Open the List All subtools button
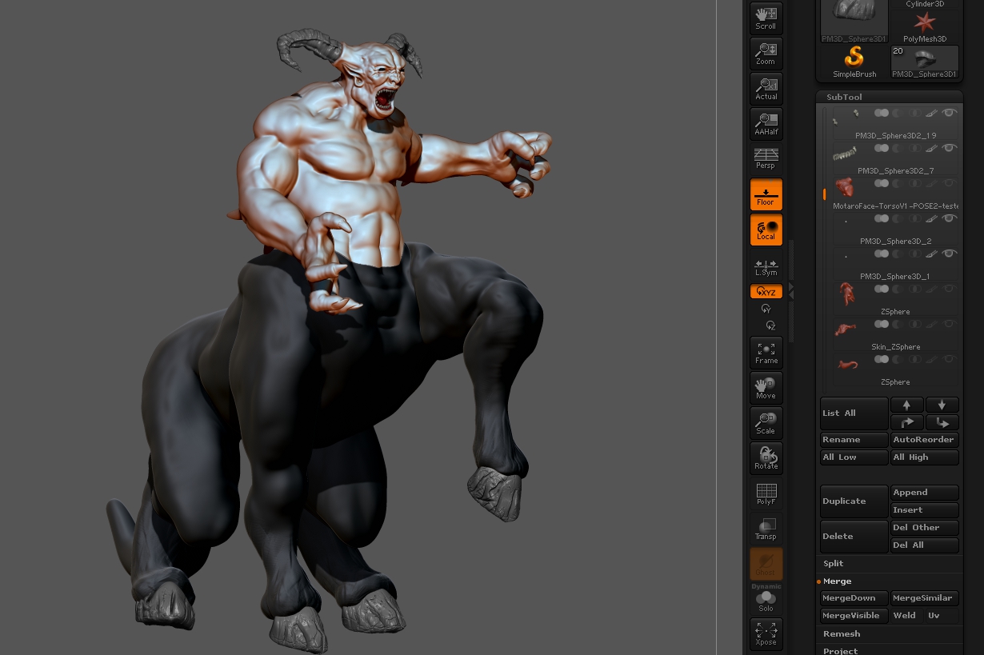 [854, 413]
